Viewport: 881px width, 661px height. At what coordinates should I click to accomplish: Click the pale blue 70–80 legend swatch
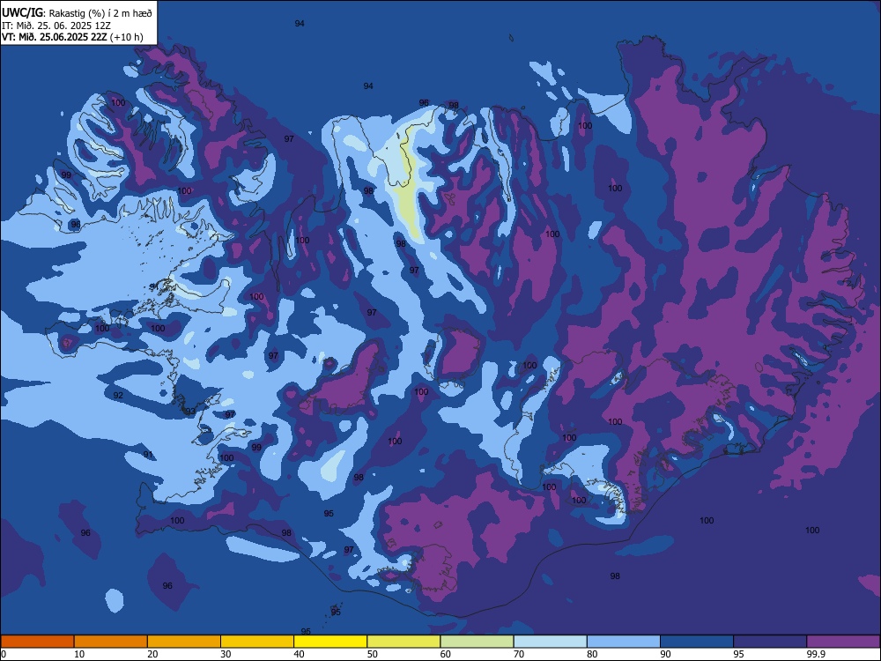pyautogui.click(x=550, y=642)
